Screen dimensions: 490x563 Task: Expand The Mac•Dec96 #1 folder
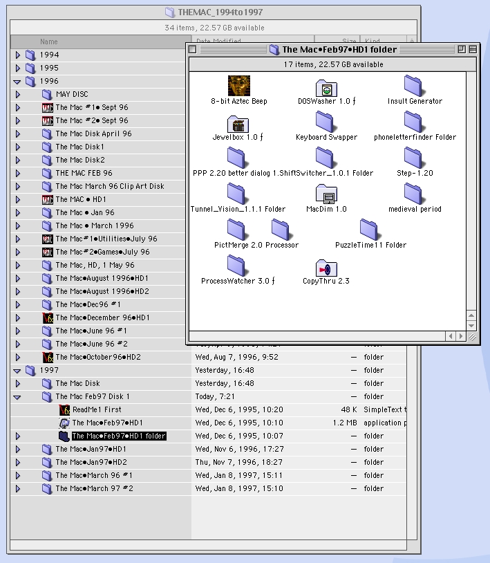coord(17,305)
